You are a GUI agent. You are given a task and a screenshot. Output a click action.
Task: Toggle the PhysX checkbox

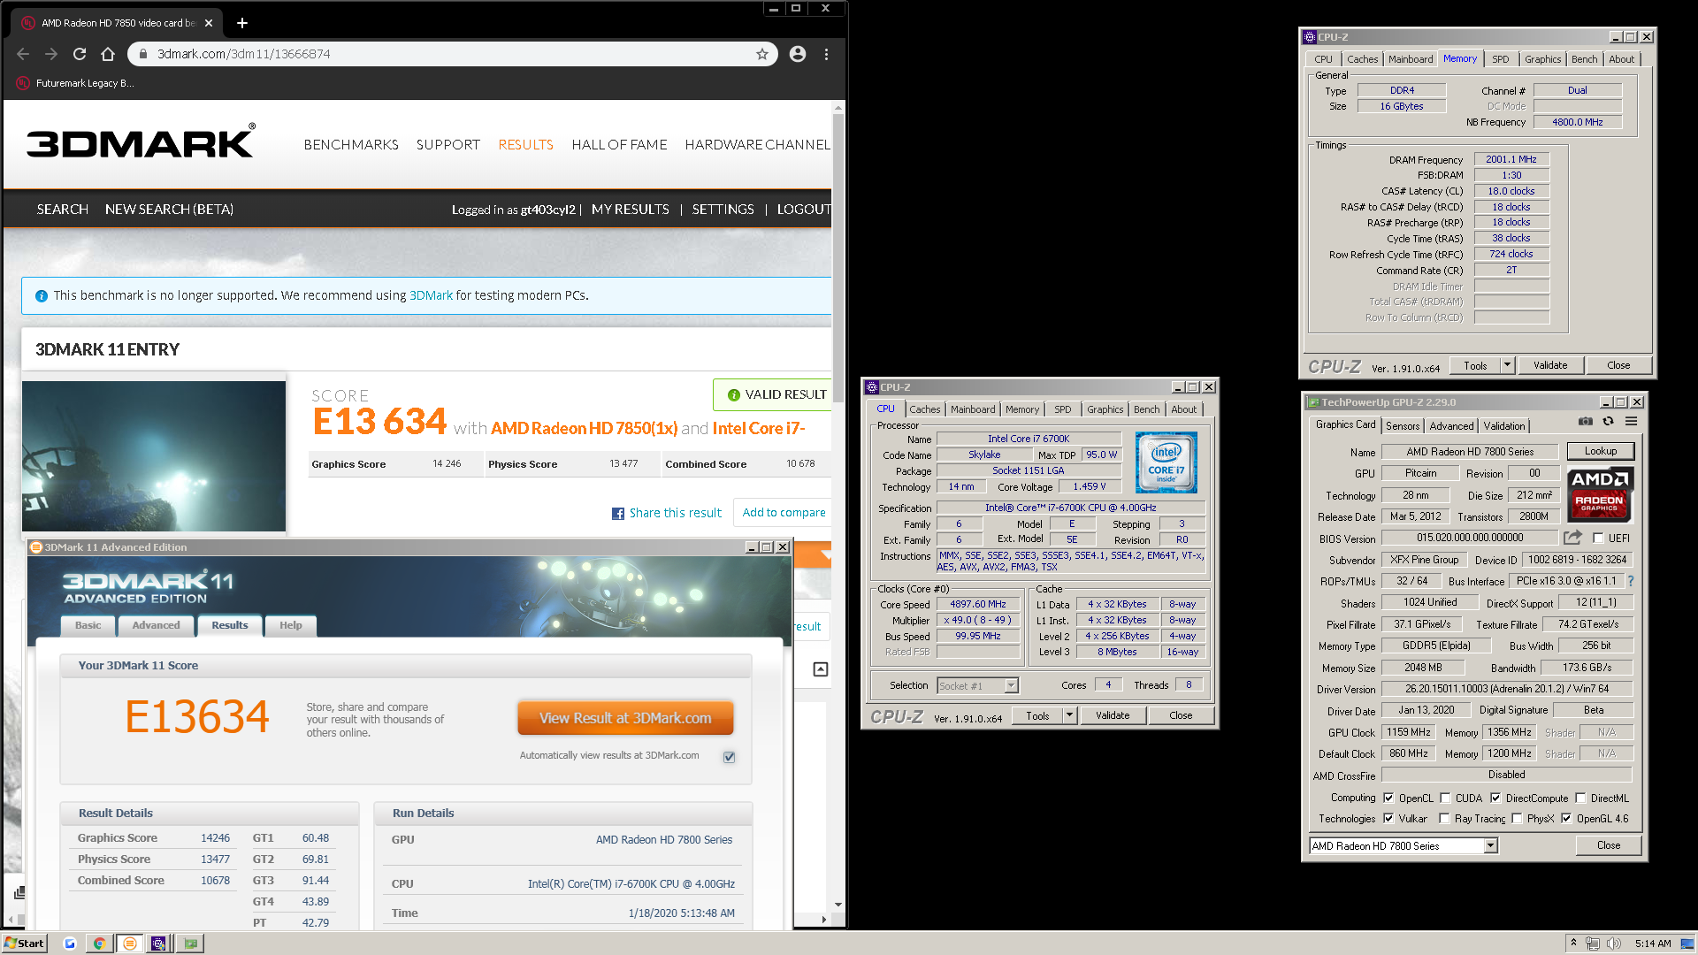pos(1517,818)
